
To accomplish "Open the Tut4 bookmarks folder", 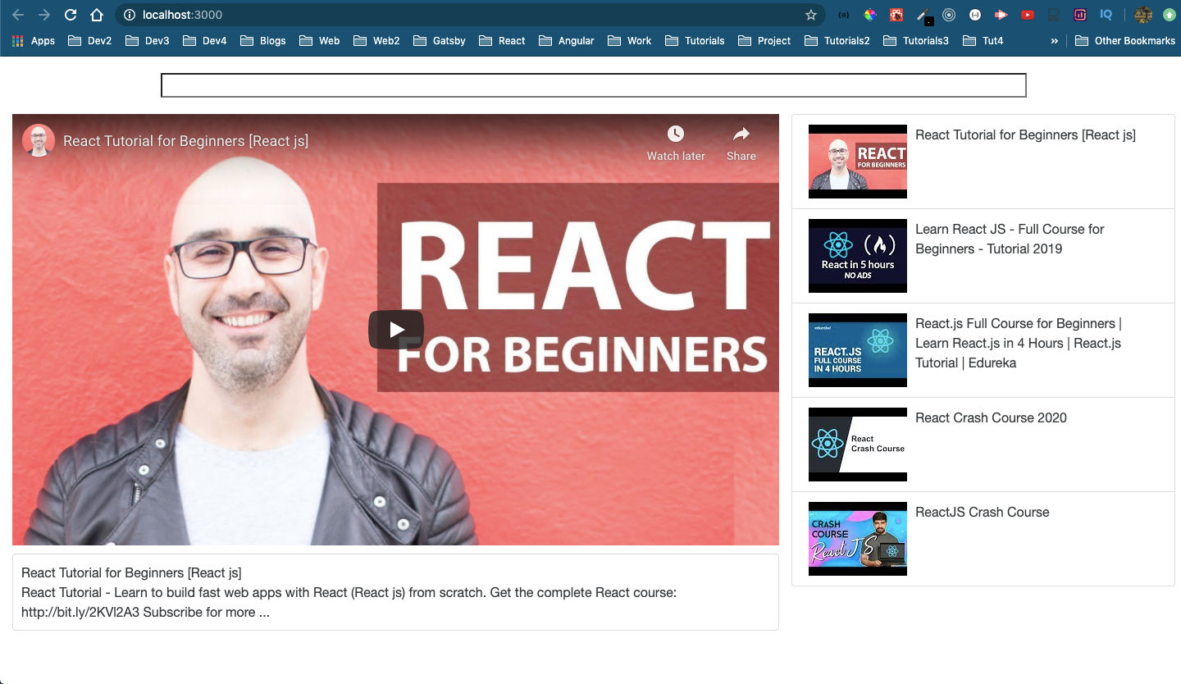I will 983,40.
